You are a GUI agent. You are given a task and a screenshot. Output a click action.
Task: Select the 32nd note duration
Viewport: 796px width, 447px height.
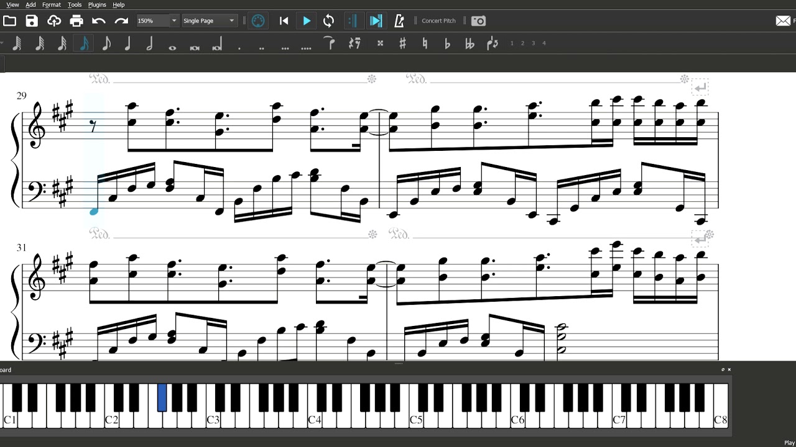(62, 43)
